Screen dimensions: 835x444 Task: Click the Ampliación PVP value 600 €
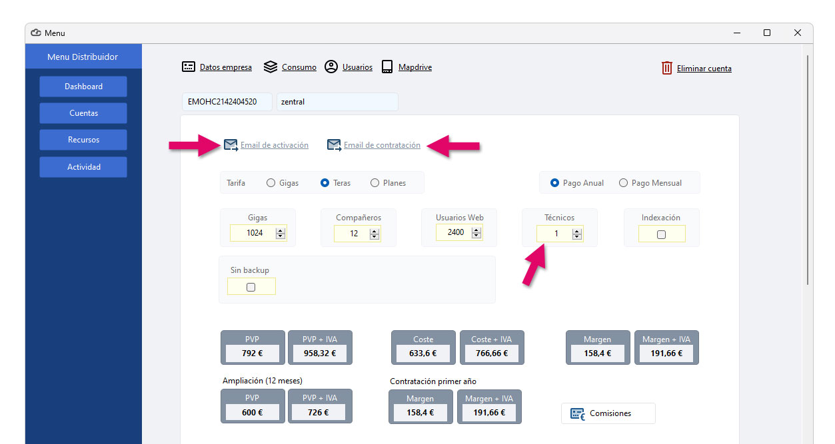click(x=252, y=413)
